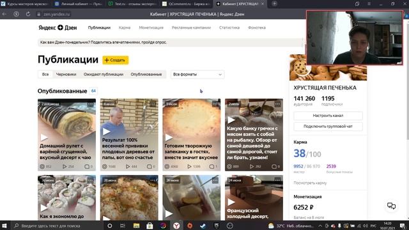Open the Публикации navigation tab
409x230 pixels.
click(x=99, y=27)
